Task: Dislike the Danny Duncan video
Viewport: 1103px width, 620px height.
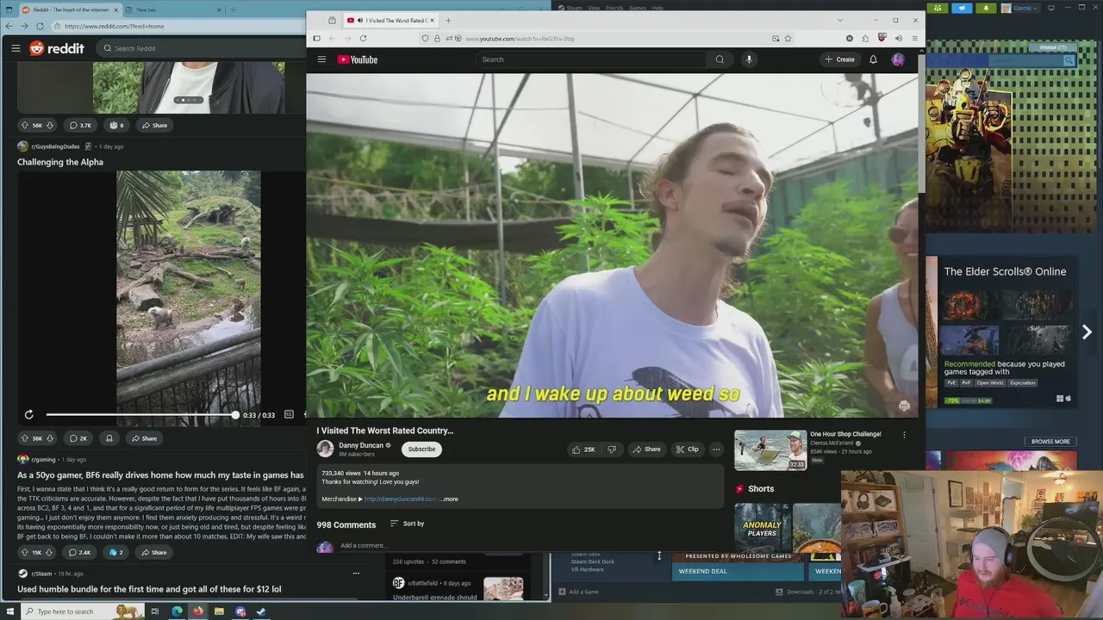Action: [x=612, y=449]
